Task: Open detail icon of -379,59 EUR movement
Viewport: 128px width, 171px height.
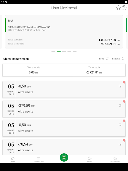Action: (x=120, y=106)
